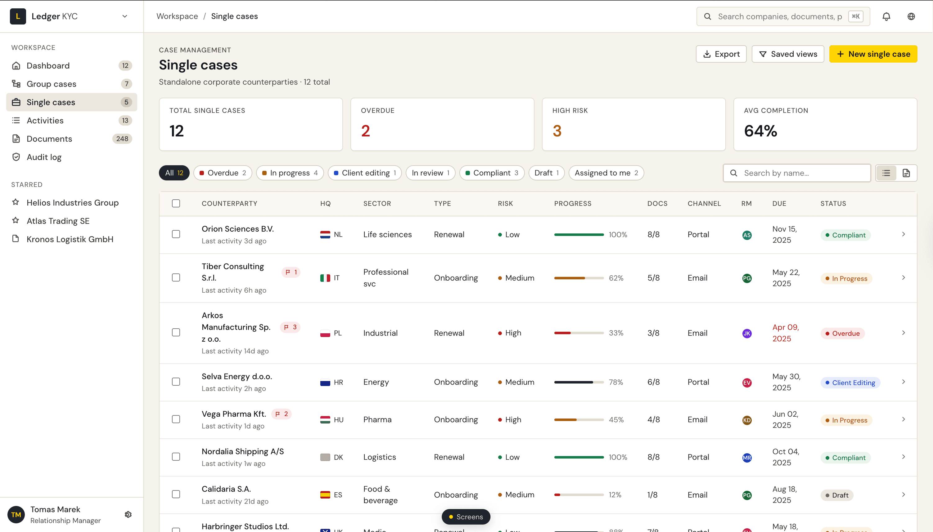This screenshot has height=532, width=933.
Task: Click the red flag badge on Arkos Manufacturing
Action: [x=291, y=327]
